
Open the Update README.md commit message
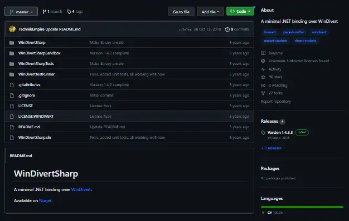click(x=63, y=29)
